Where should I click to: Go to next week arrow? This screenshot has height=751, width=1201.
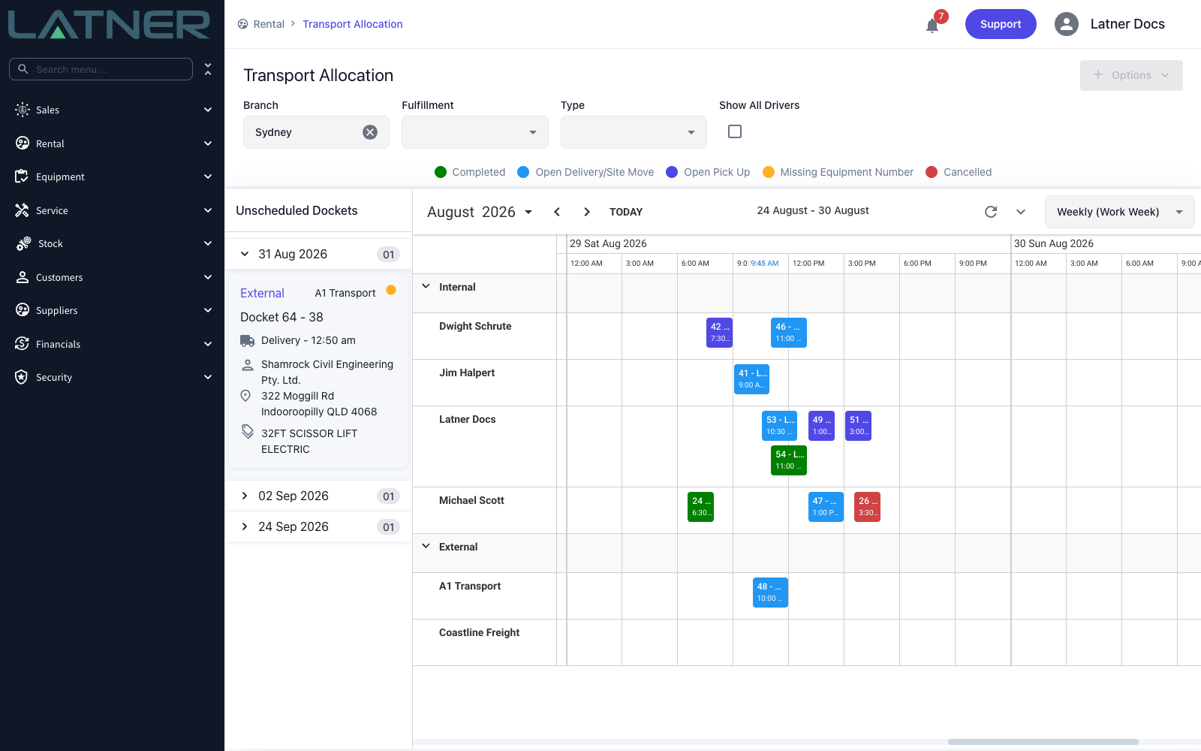tap(587, 212)
